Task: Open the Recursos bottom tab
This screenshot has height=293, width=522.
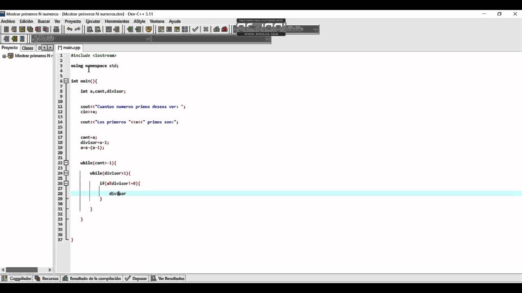Action: [x=47, y=278]
